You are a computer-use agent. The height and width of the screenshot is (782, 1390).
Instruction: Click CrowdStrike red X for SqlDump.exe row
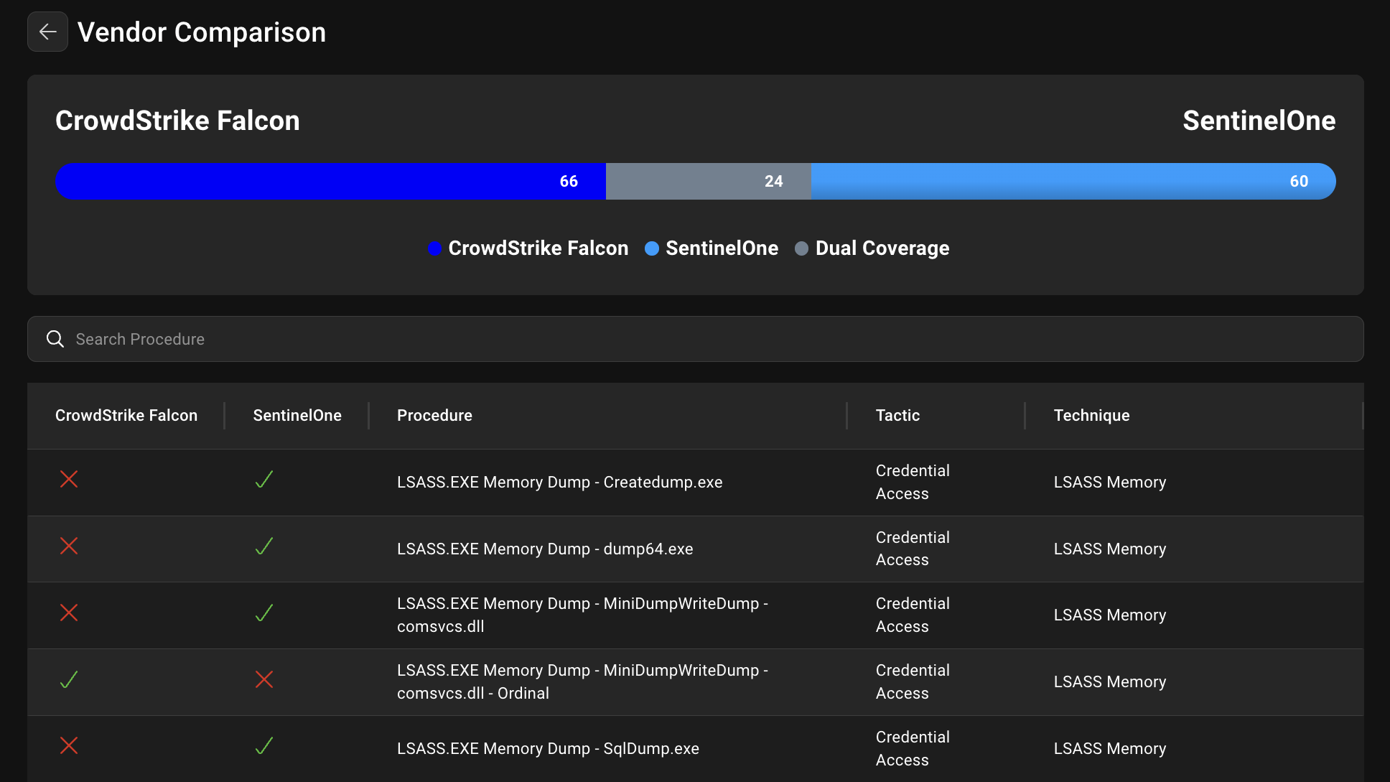[69, 746]
